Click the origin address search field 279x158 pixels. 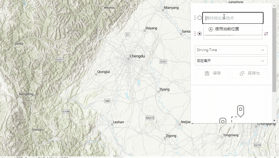click(233, 18)
